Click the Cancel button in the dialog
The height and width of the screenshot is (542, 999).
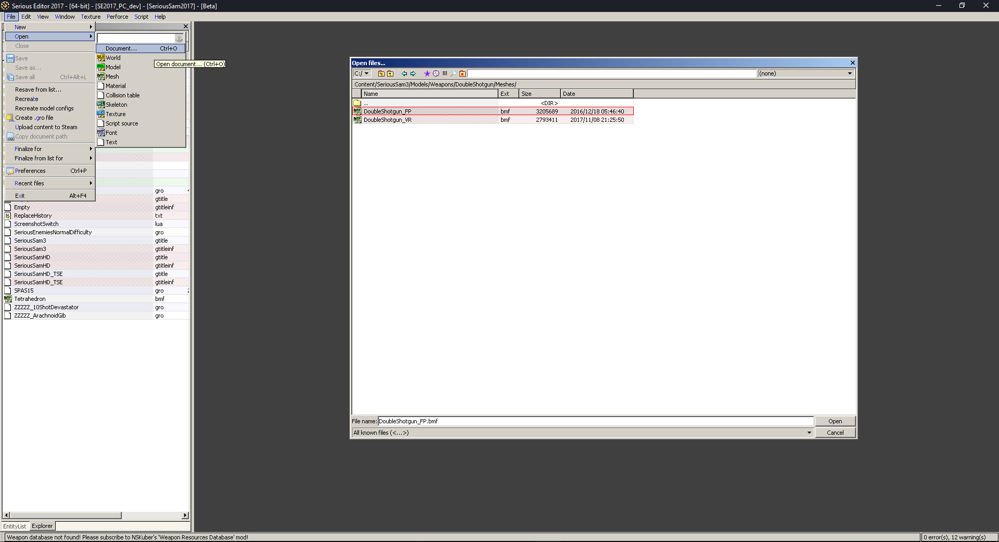835,433
